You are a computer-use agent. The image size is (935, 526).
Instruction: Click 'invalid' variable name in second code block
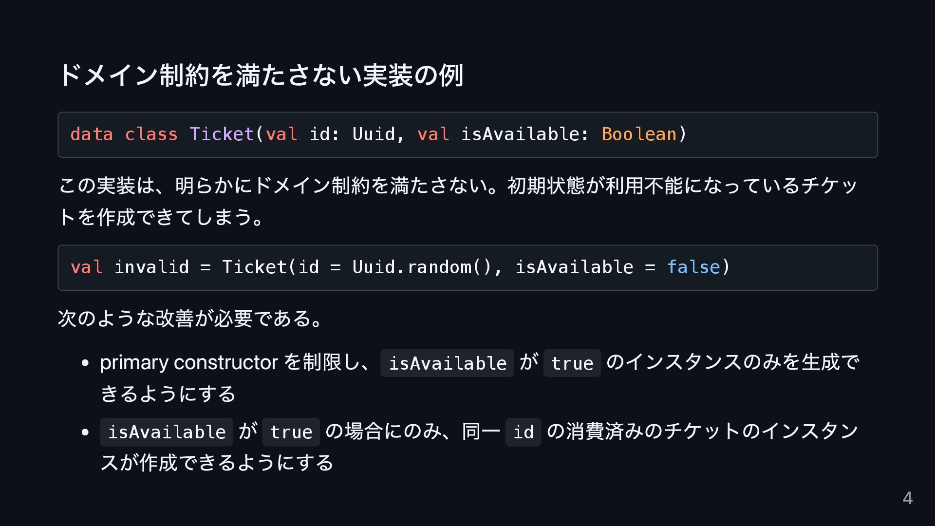click(x=151, y=267)
